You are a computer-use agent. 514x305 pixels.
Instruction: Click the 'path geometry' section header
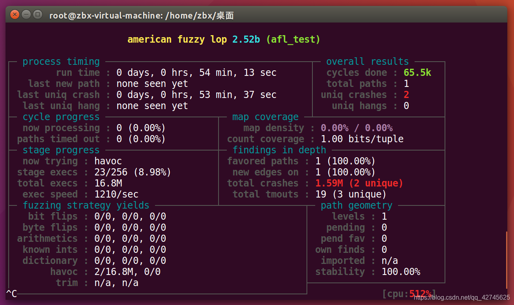click(x=357, y=205)
